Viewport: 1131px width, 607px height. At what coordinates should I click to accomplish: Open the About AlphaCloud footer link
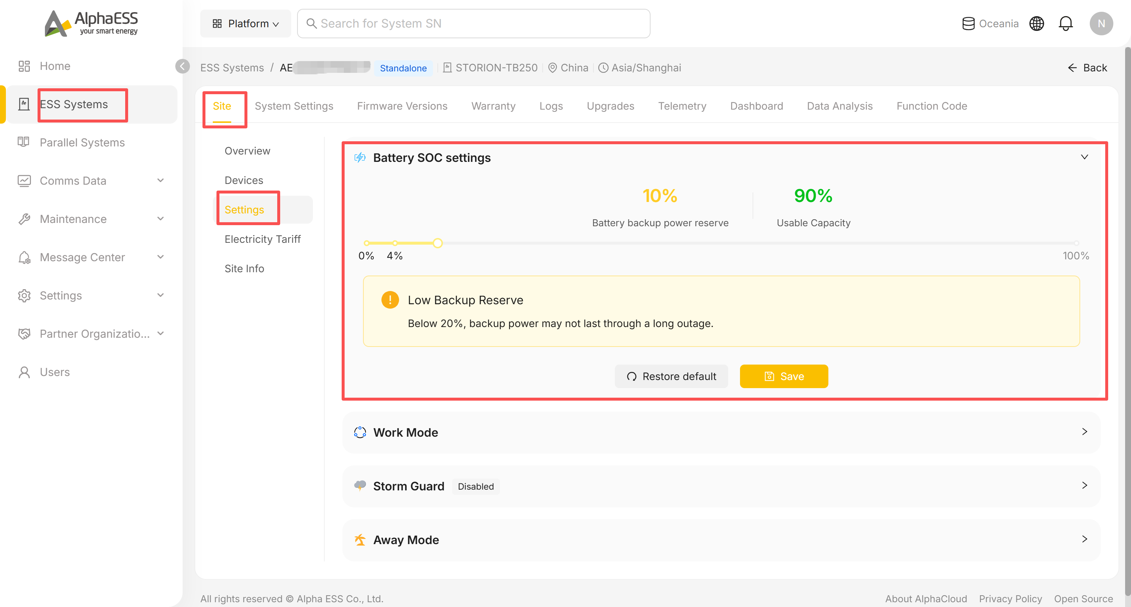(926, 599)
